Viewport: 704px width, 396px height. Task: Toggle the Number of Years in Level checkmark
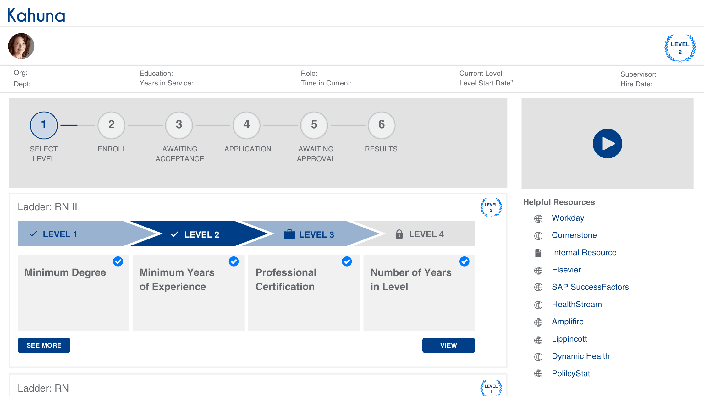coord(465,260)
